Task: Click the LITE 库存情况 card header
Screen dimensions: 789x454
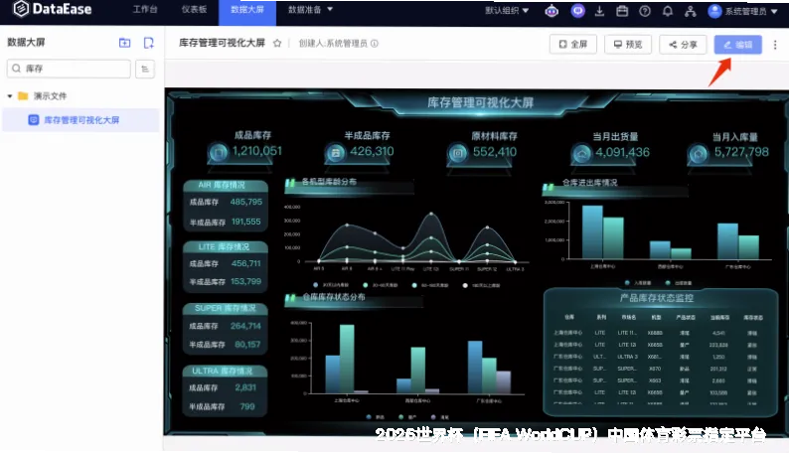Action: 225,246
